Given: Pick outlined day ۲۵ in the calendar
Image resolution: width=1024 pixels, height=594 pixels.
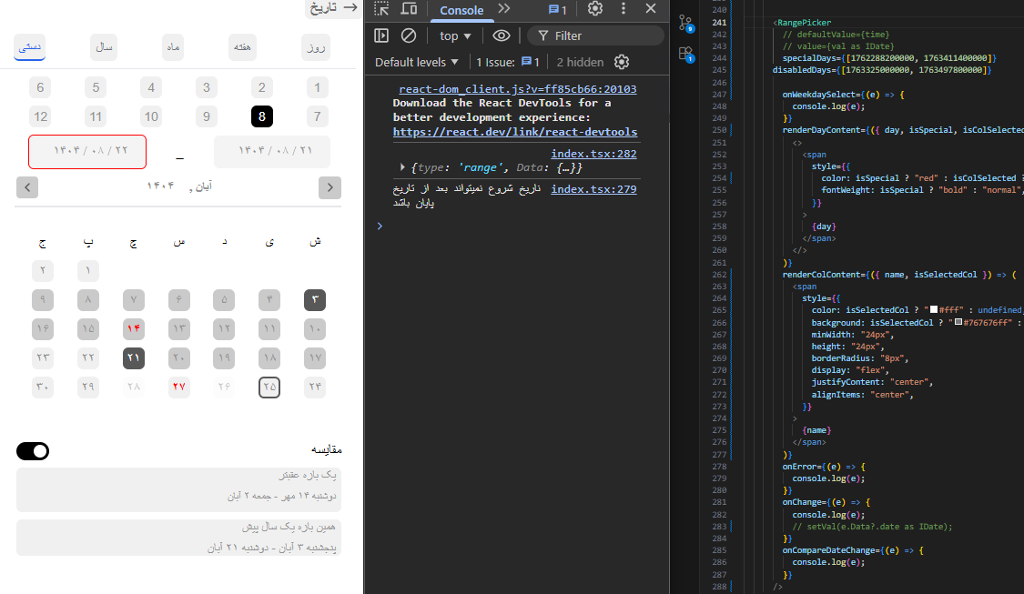Looking at the screenshot, I should click(x=269, y=388).
